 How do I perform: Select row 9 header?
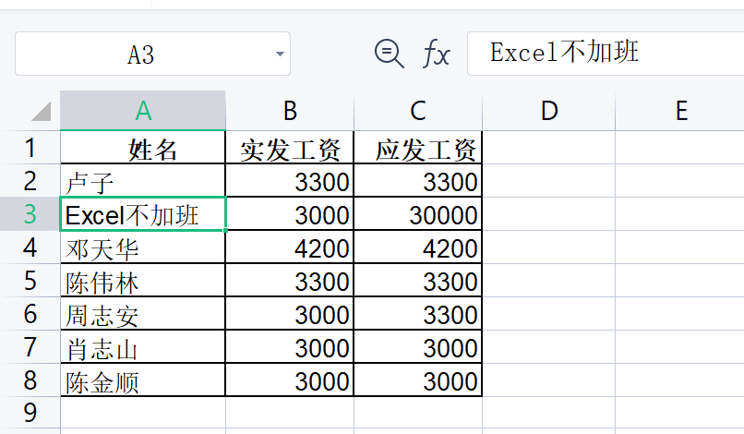(x=30, y=413)
